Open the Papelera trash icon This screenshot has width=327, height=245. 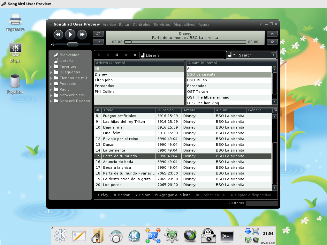[x=15, y=84]
